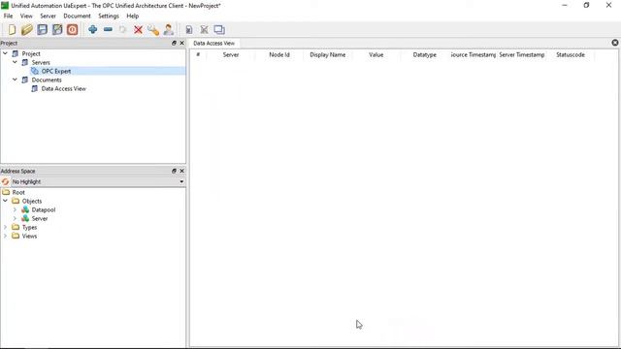Viewport: 621px width, 349px height.
Task: Open the Help menu
Action: pos(133,16)
